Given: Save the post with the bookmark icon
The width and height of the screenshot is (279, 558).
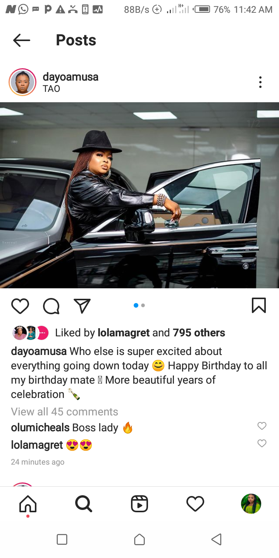Looking at the screenshot, I should [259, 305].
